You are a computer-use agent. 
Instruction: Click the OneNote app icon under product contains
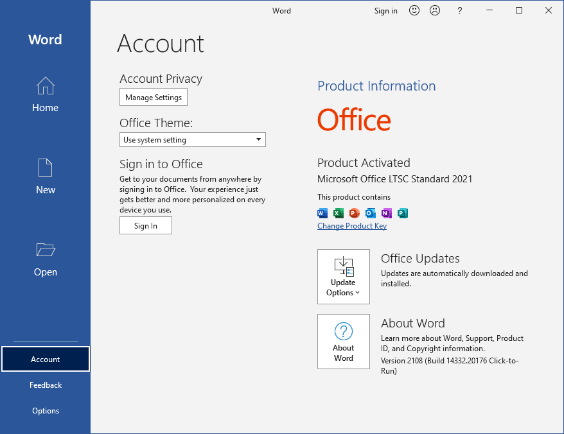[x=387, y=213]
